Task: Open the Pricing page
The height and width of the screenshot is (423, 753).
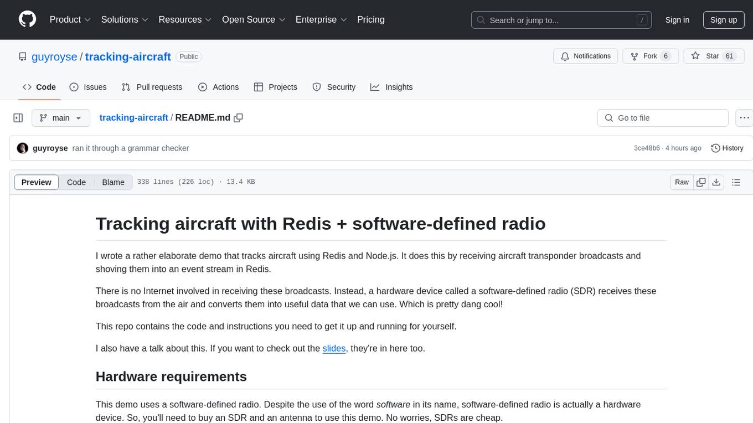Action: click(371, 19)
